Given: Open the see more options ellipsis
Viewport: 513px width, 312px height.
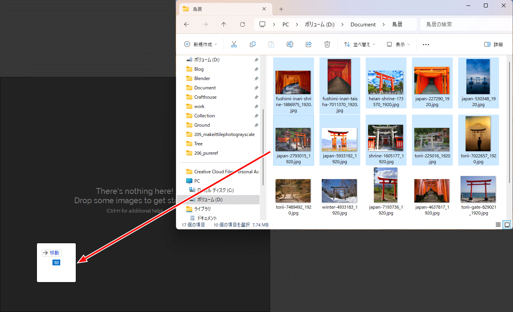Looking at the screenshot, I should [426, 44].
